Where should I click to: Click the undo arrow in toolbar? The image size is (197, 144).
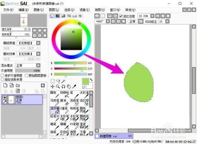[x=97, y=16]
